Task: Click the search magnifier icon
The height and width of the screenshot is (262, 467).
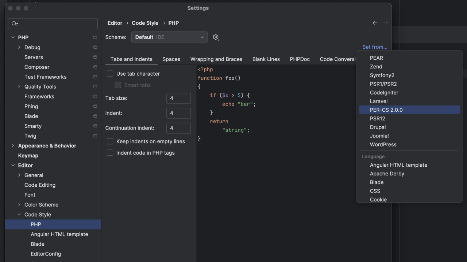Action: 14,24
